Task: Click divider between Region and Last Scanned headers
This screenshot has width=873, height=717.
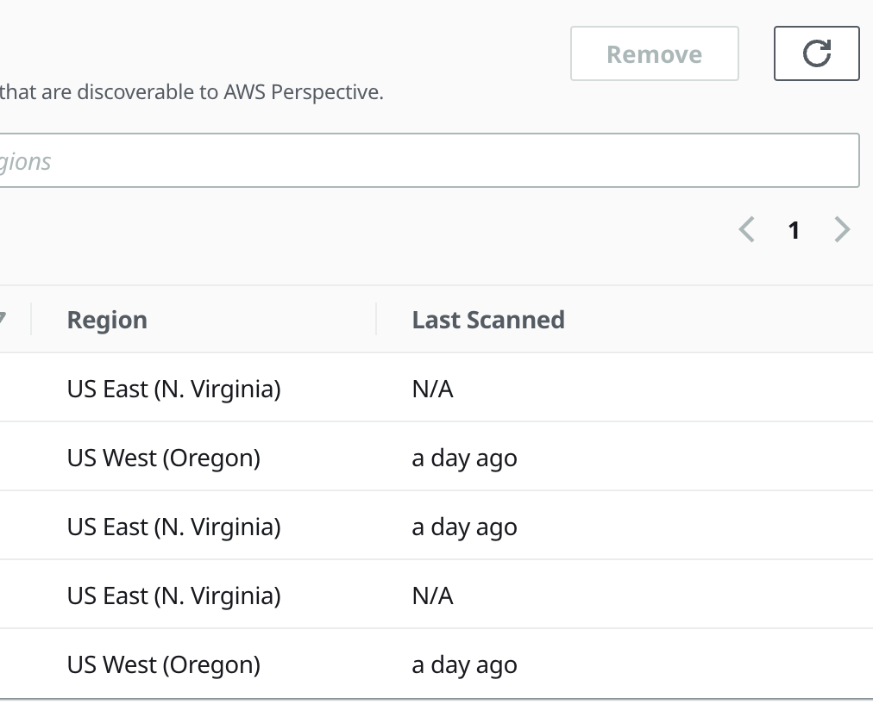Action: click(x=376, y=320)
